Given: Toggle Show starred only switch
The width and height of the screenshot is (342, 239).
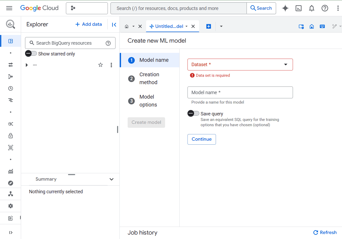Looking at the screenshot, I should coord(31,54).
